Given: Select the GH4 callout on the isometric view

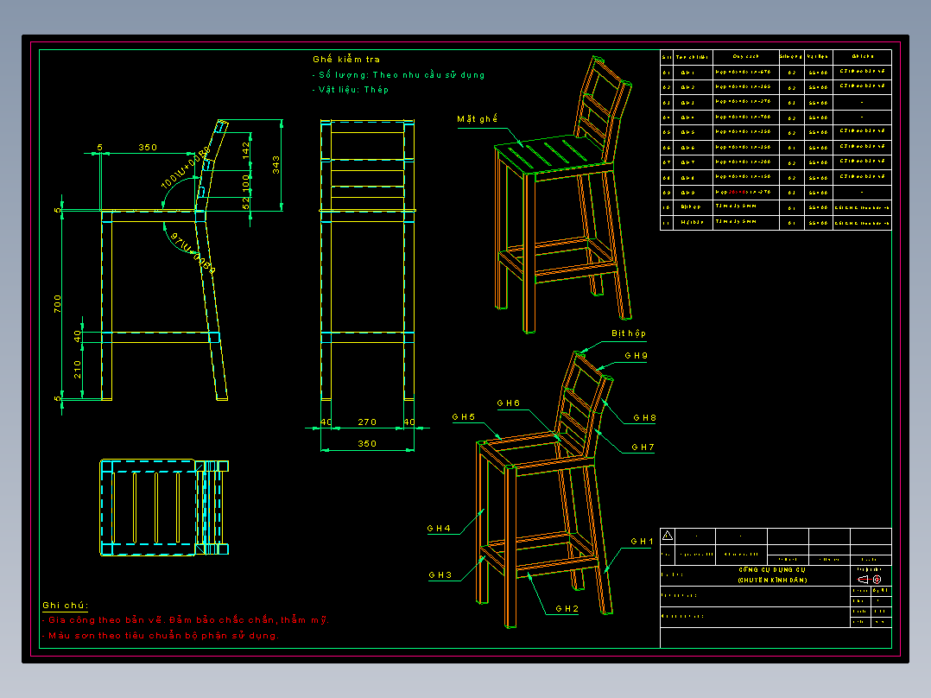Looking at the screenshot, I should [x=438, y=528].
